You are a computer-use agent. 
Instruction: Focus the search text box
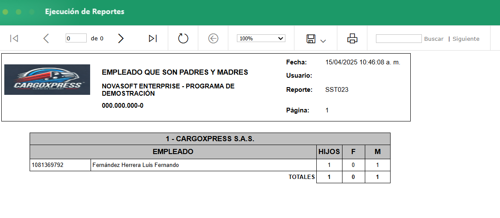(x=399, y=39)
